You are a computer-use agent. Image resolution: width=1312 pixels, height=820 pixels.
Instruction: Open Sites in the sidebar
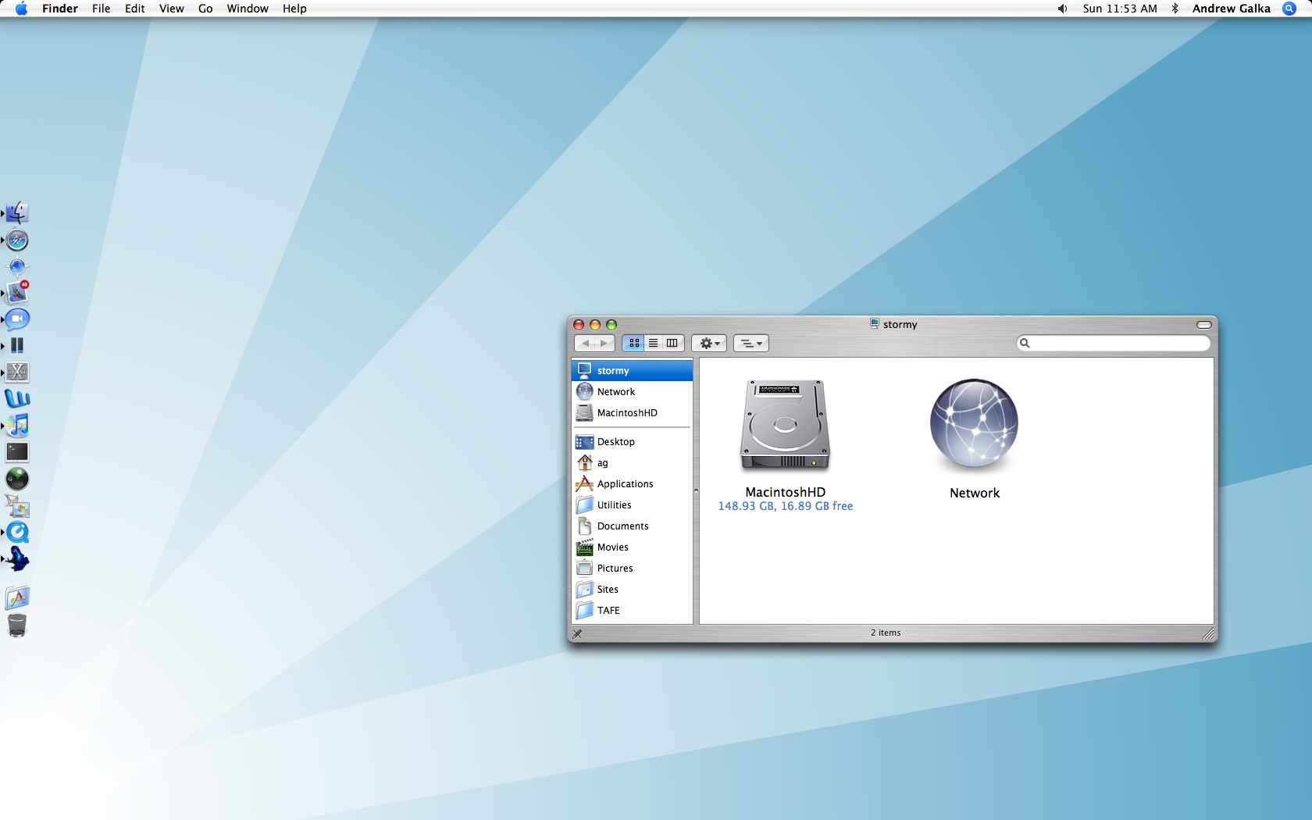click(632, 589)
